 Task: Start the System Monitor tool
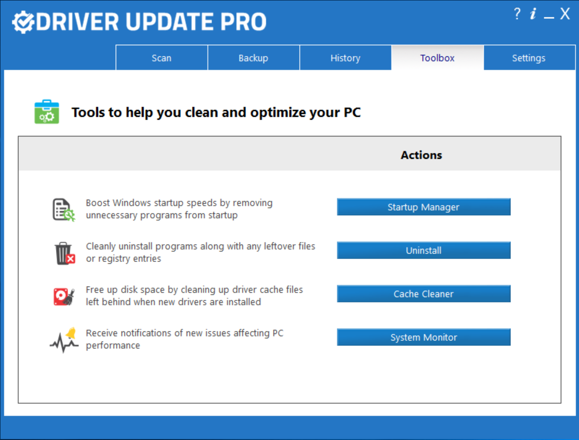(423, 337)
